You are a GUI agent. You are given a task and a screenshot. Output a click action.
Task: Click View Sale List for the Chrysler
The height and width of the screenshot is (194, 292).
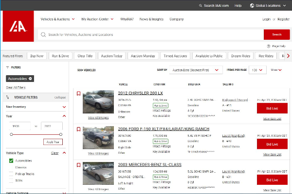point(272,119)
